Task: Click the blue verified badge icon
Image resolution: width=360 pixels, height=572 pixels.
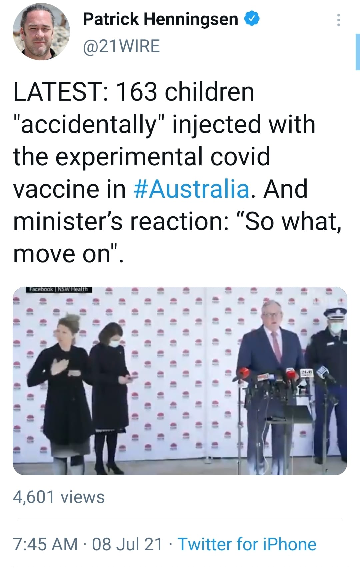Action: 252,19
